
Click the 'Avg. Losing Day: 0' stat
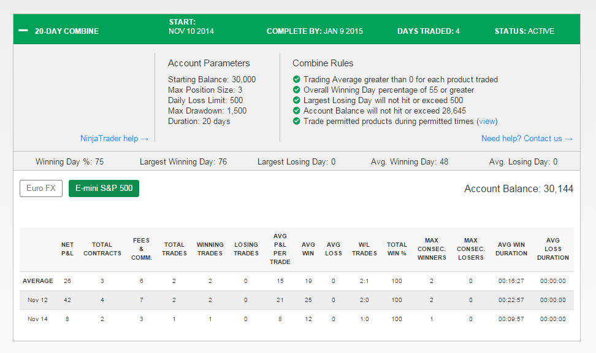[x=523, y=161]
